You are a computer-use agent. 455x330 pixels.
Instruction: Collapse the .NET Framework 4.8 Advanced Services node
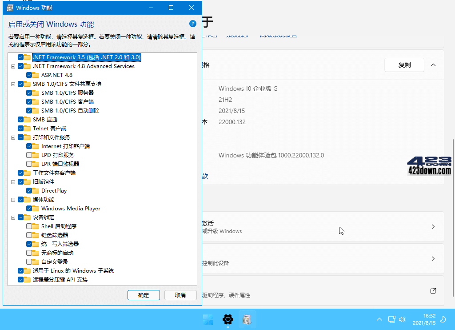(x=13, y=66)
